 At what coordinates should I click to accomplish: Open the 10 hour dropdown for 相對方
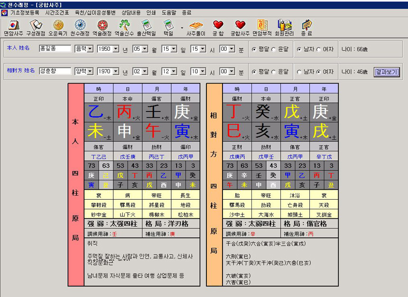click(x=203, y=71)
